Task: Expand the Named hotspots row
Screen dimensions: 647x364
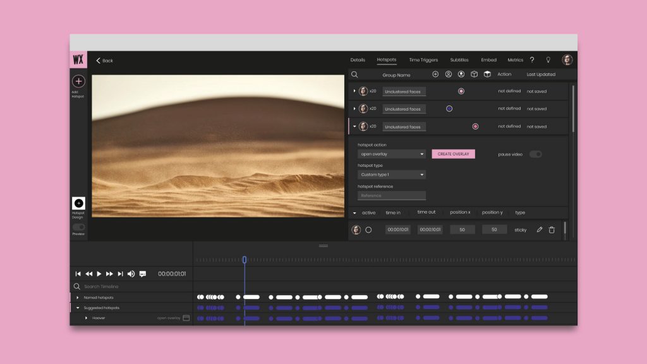Action: coord(78,298)
